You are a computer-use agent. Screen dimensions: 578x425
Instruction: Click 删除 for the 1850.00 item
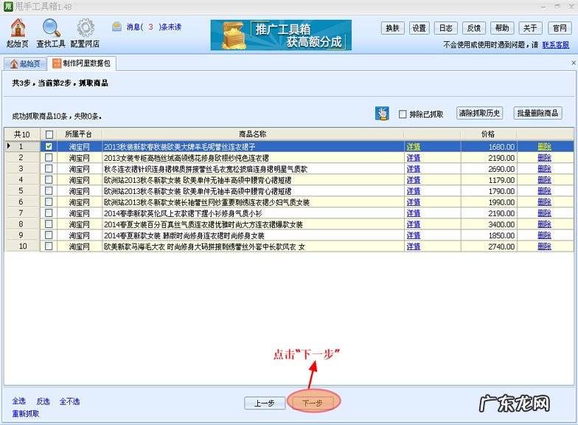544,235
